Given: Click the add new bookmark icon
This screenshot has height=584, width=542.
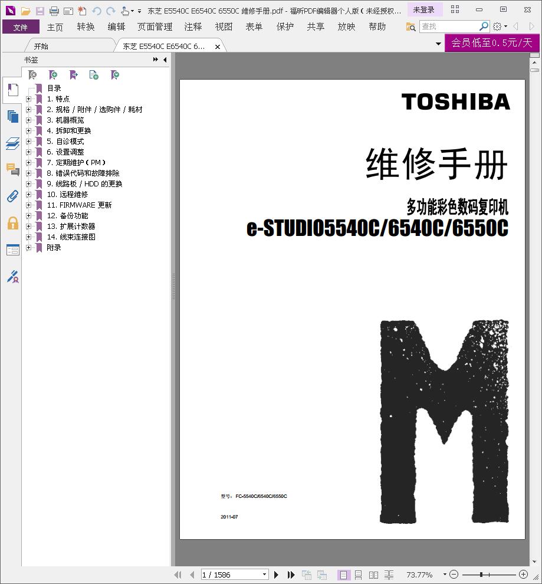Looking at the screenshot, I should point(53,76).
